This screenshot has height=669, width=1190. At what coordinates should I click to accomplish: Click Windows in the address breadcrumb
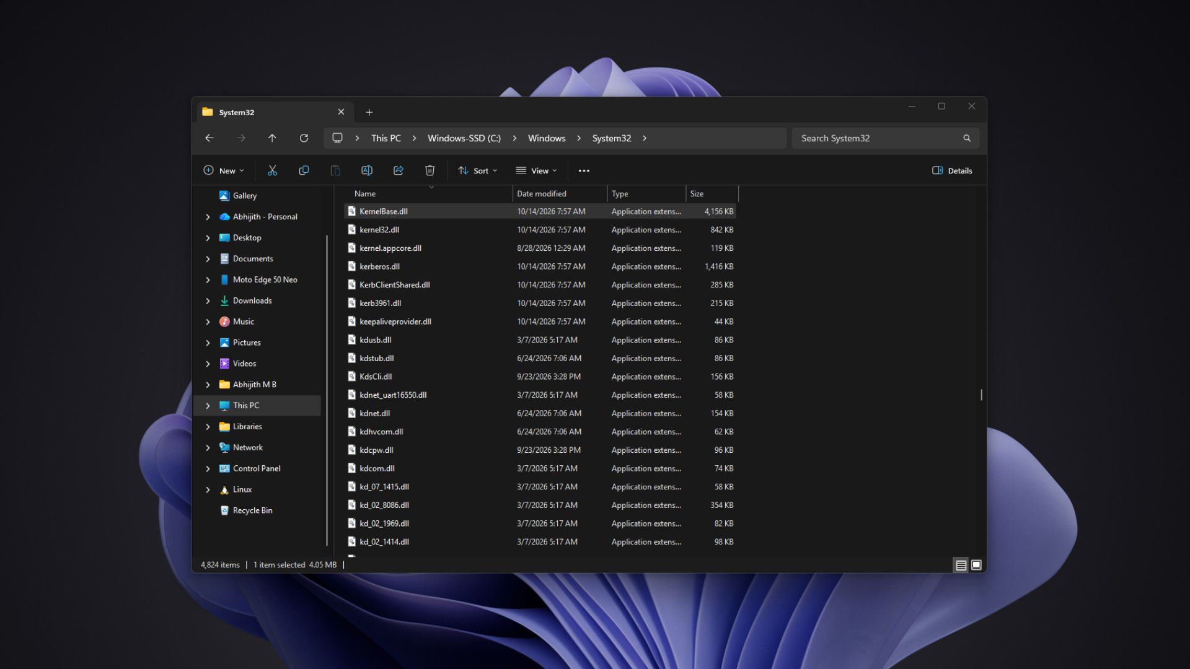coord(547,138)
